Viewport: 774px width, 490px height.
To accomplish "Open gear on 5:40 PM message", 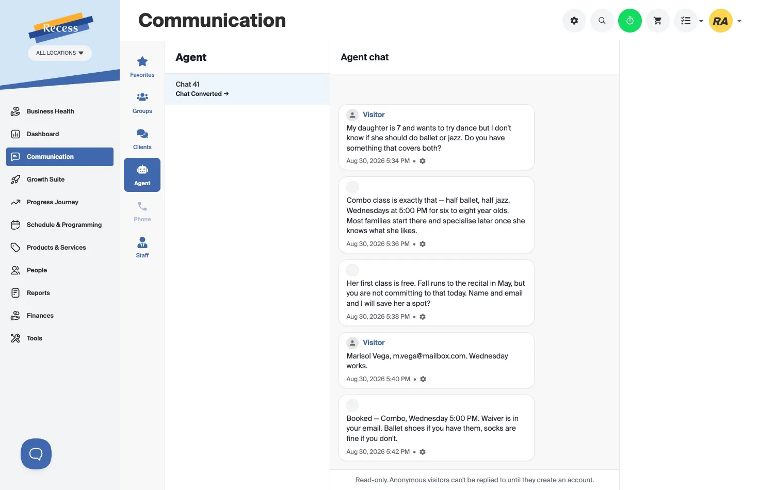I will coord(423,379).
